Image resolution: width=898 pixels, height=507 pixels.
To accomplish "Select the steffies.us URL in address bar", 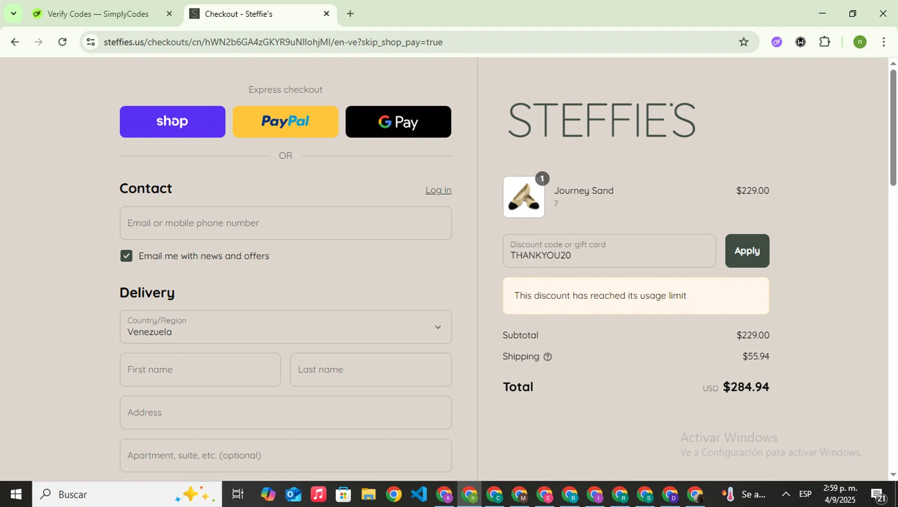I will tap(273, 42).
